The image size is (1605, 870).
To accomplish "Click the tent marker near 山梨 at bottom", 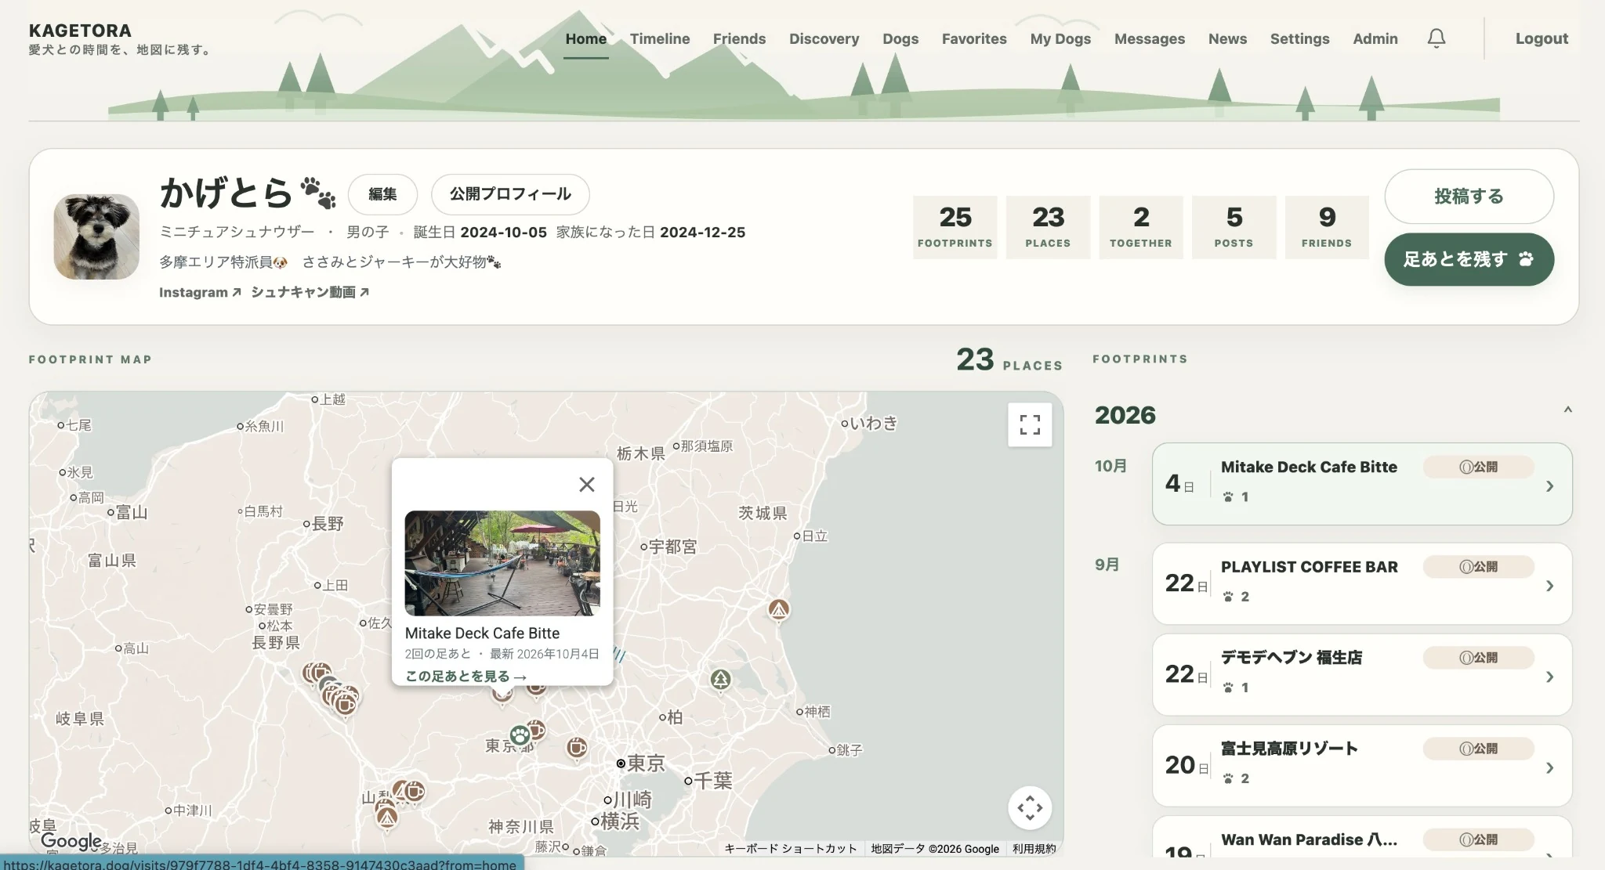I will point(386,818).
